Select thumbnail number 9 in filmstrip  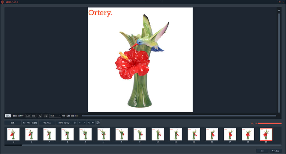140,134
